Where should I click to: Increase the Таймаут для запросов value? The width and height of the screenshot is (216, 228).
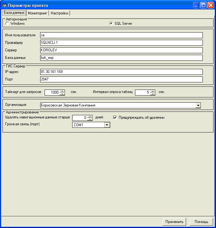point(62,91)
